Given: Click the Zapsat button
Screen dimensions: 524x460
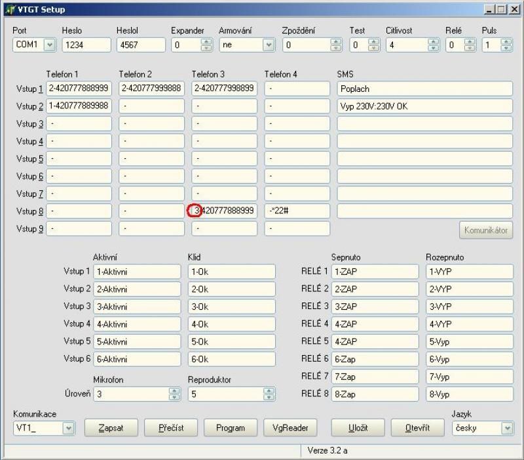Looking at the screenshot, I should point(111,428).
